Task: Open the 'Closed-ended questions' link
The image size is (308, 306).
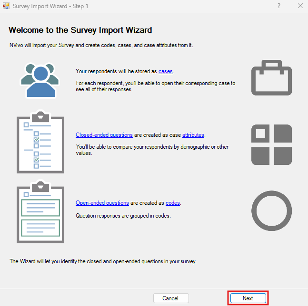Action: point(104,135)
